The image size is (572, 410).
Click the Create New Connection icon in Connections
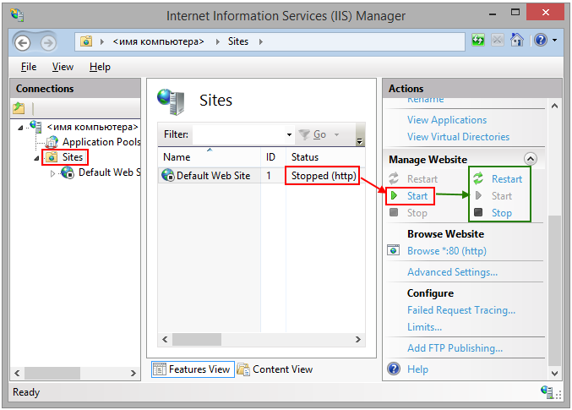19,108
